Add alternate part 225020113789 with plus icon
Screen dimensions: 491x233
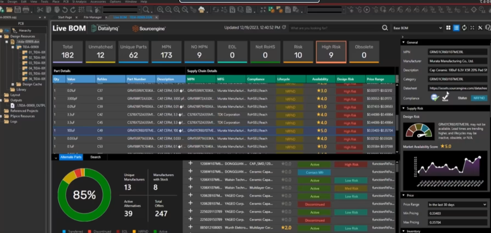[x=190, y=212]
